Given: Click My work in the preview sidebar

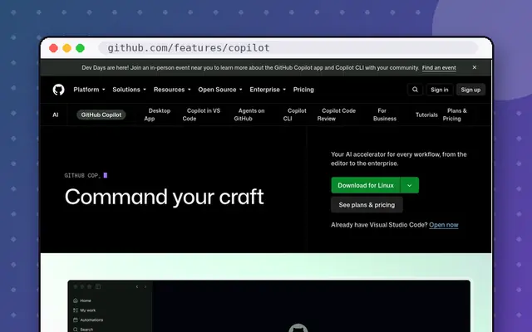Looking at the screenshot, I should coord(88,310).
